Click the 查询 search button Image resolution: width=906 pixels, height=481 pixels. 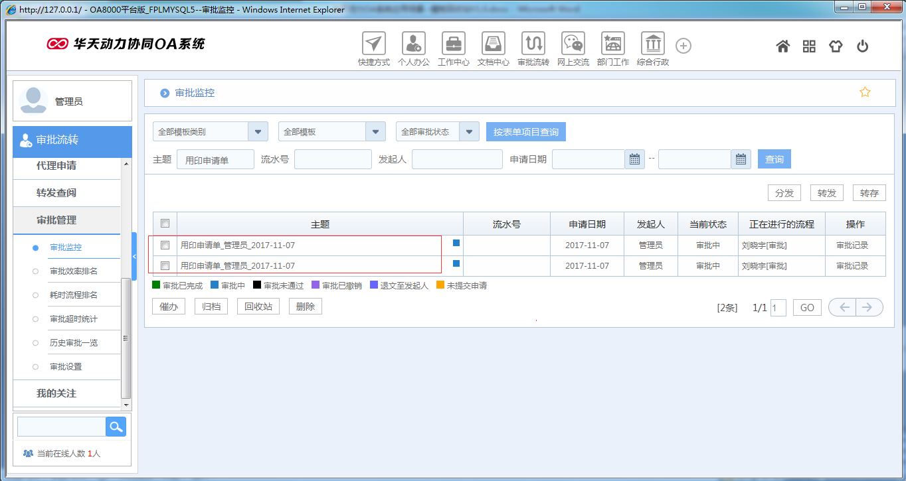click(x=774, y=159)
